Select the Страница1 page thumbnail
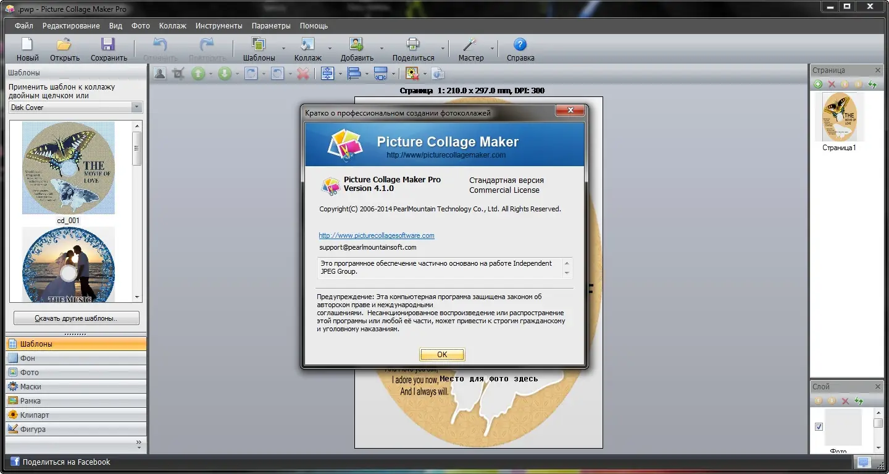 tap(839, 117)
